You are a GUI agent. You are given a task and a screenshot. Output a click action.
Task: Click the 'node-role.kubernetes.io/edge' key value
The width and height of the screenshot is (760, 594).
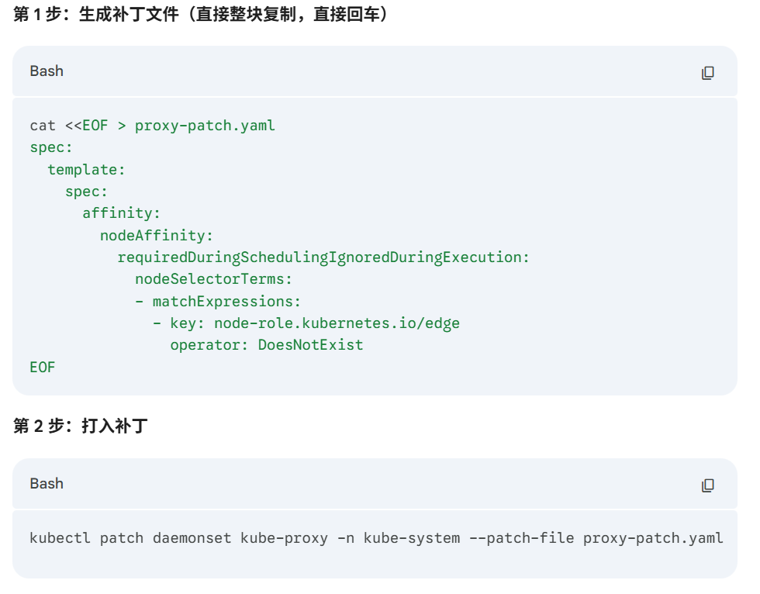337,323
